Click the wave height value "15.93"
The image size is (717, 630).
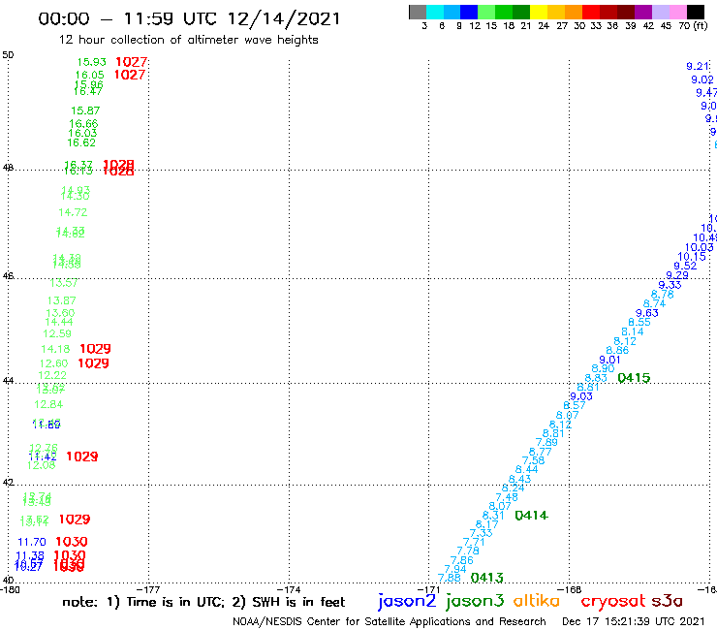pos(91,62)
